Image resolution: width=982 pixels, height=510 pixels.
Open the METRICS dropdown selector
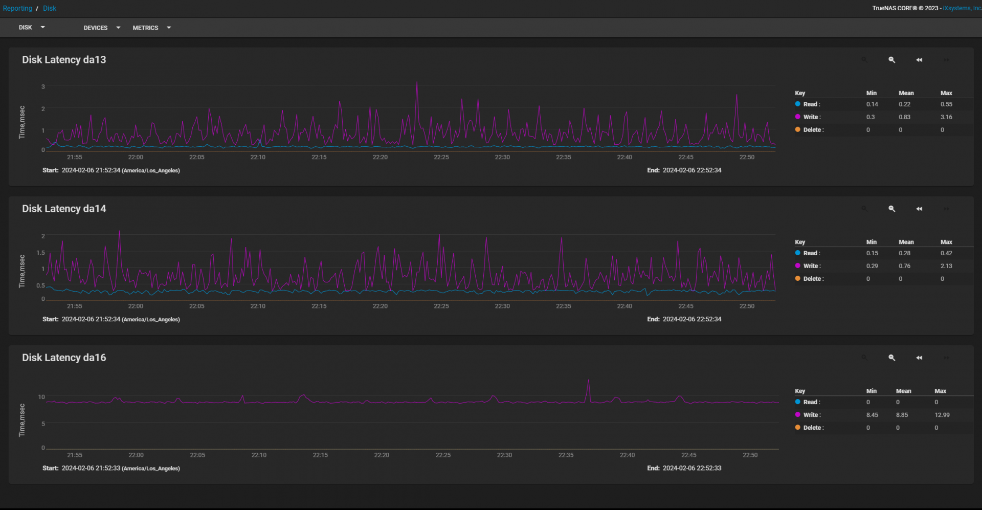(151, 28)
